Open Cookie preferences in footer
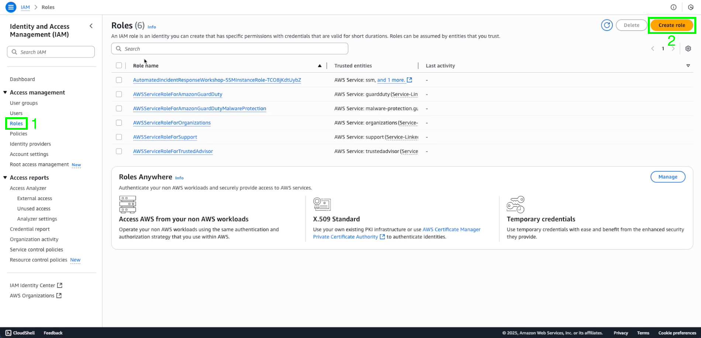This screenshot has width=701, height=338. pos(677,333)
